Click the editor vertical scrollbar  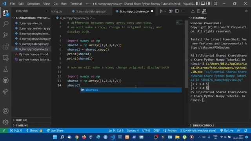[x=187, y=54]
